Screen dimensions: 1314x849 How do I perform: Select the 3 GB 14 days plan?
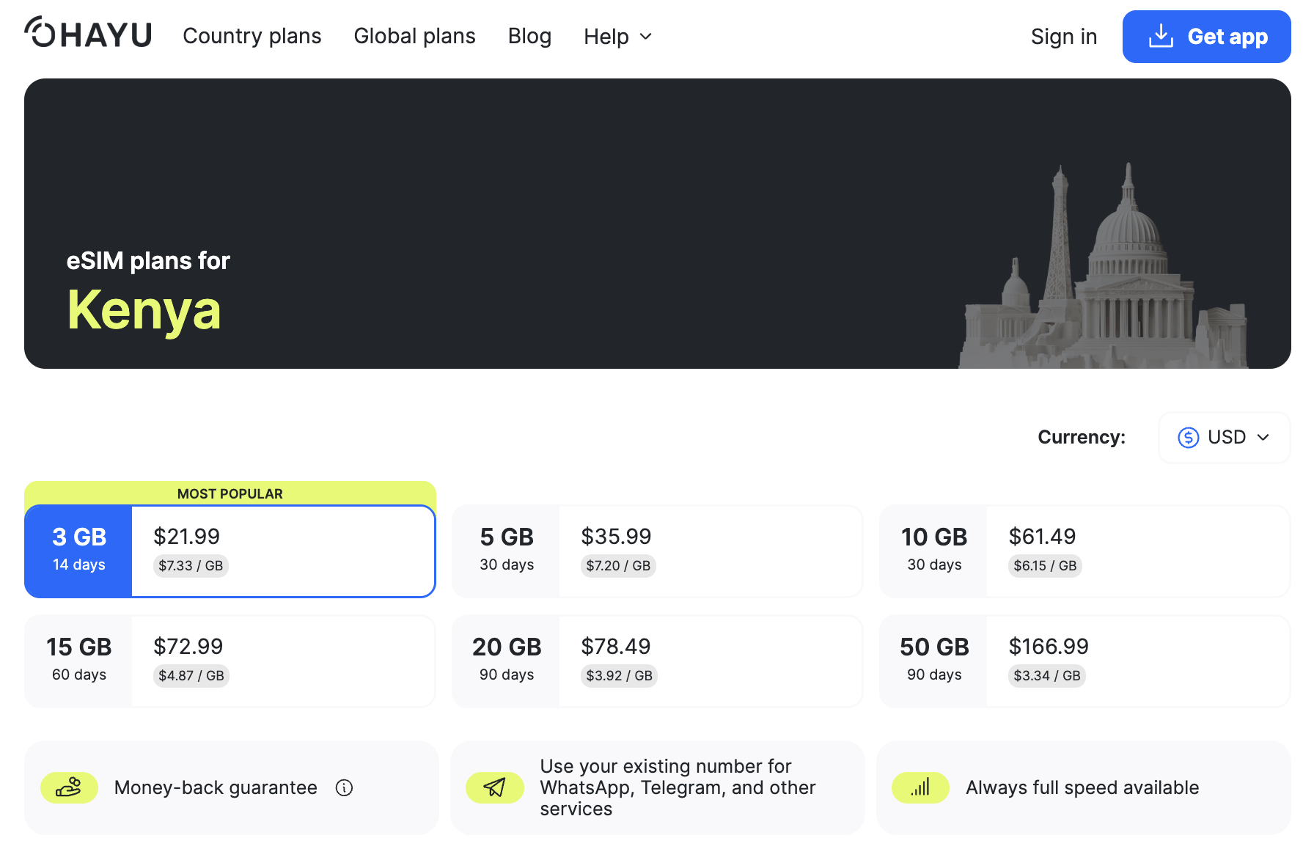230,551
